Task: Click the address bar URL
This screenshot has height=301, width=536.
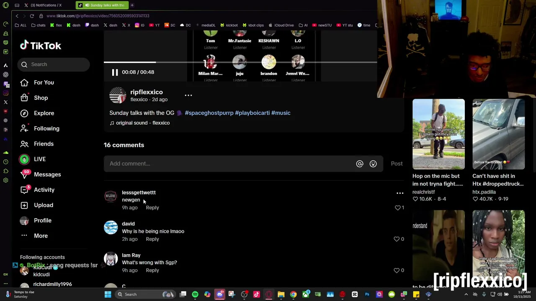Action: (x=98, y=16)
